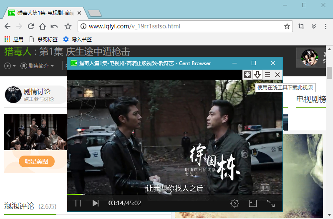Image resolution: width=333 pixels, height=219 pixels.
Task: Expand the hidden extensions chevron
Action: 314,26
